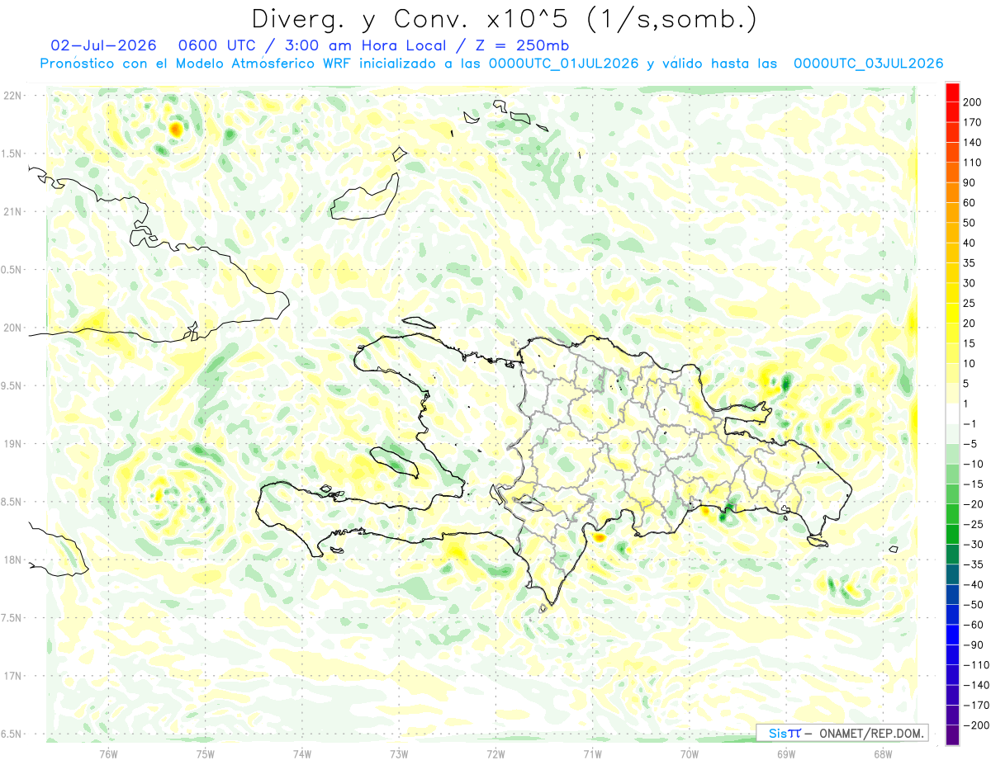
Task: Click the blue swatch between -60 and -90
Action: point(952,634)
